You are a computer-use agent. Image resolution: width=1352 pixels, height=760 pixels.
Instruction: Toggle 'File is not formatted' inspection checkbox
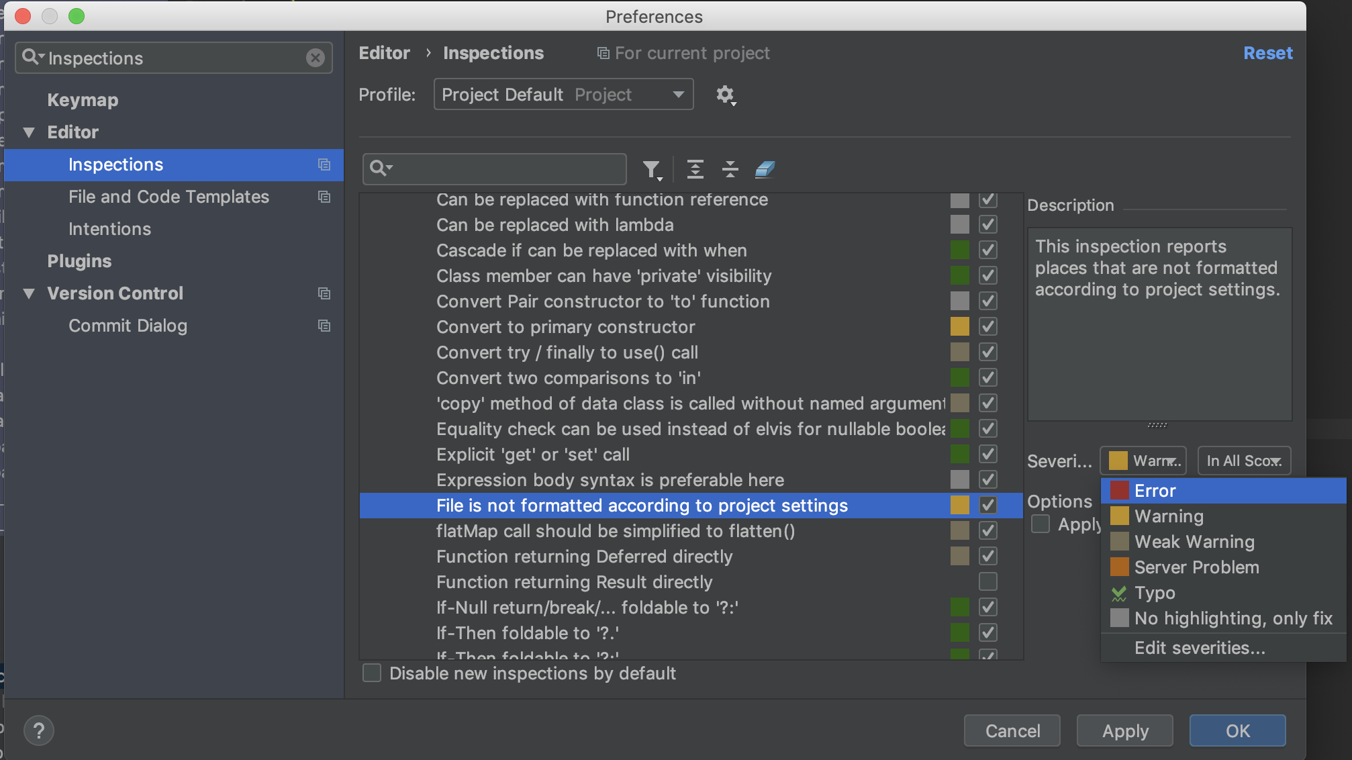pos(987,505)
